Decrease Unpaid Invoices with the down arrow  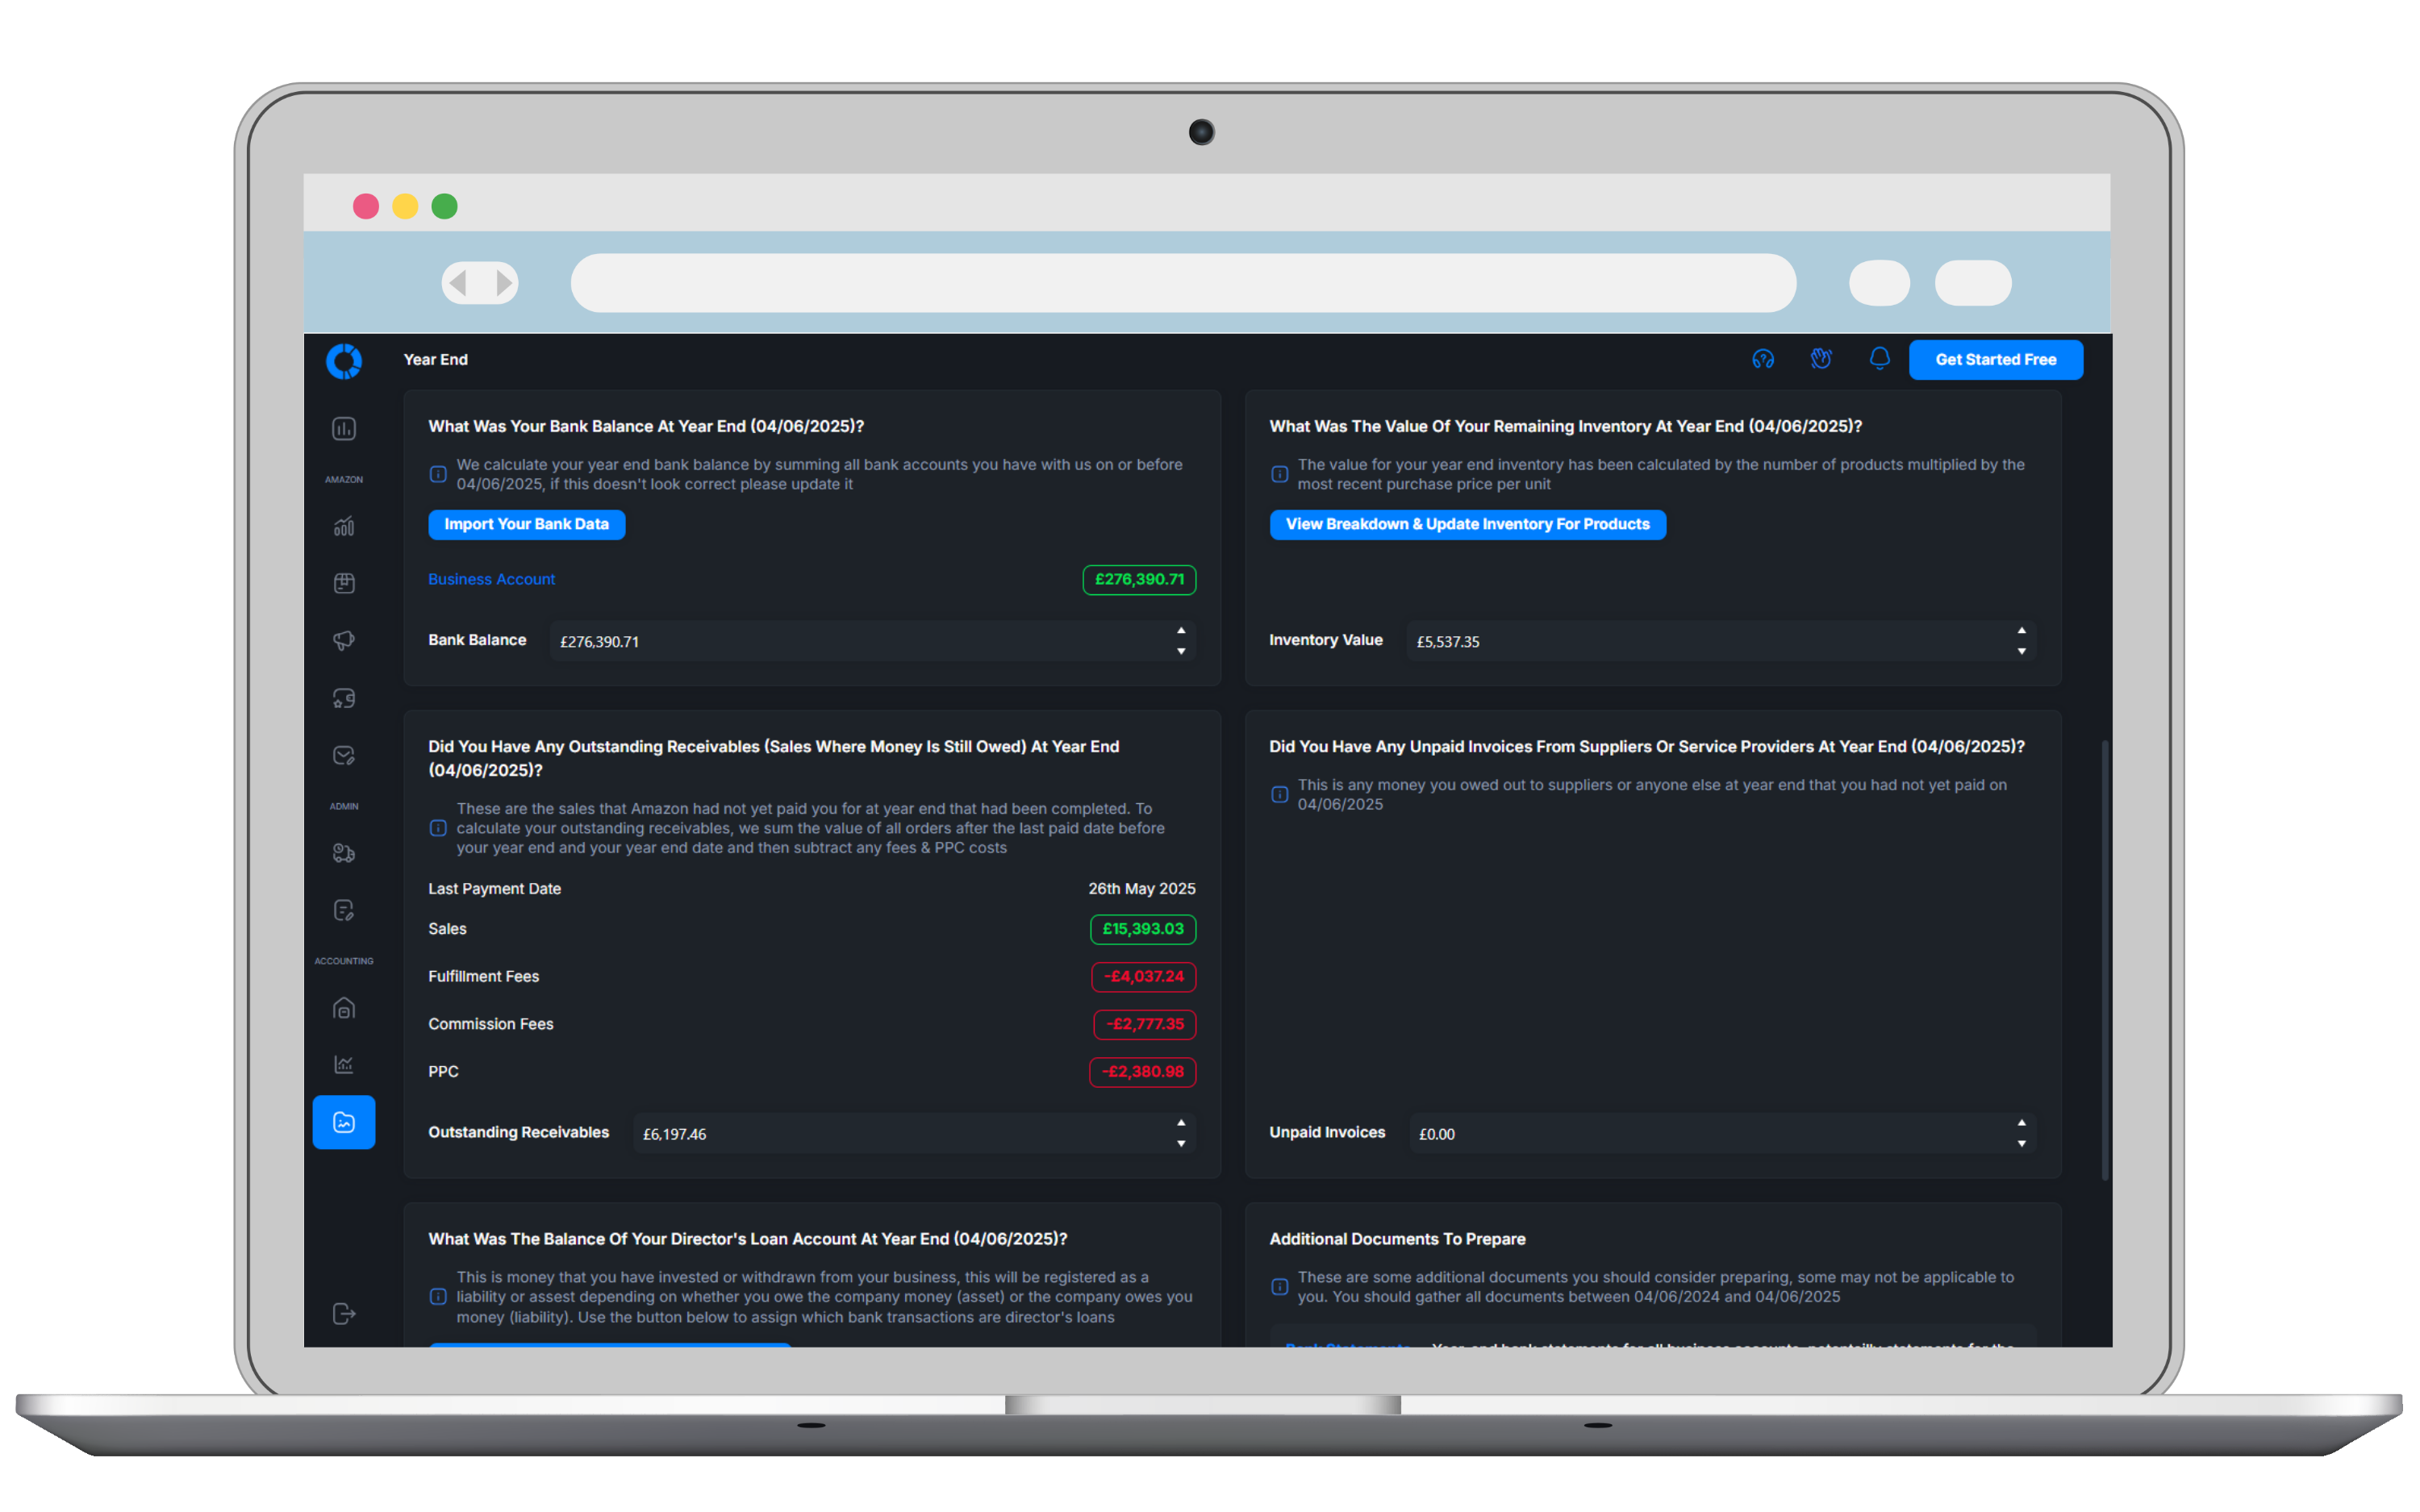pos(2022,1143)
